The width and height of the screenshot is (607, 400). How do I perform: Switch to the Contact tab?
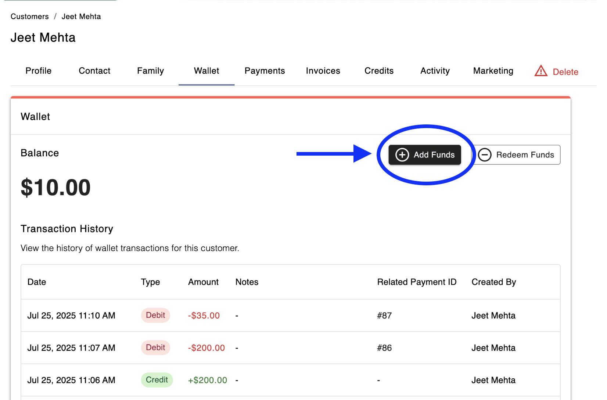coord(94,71)
